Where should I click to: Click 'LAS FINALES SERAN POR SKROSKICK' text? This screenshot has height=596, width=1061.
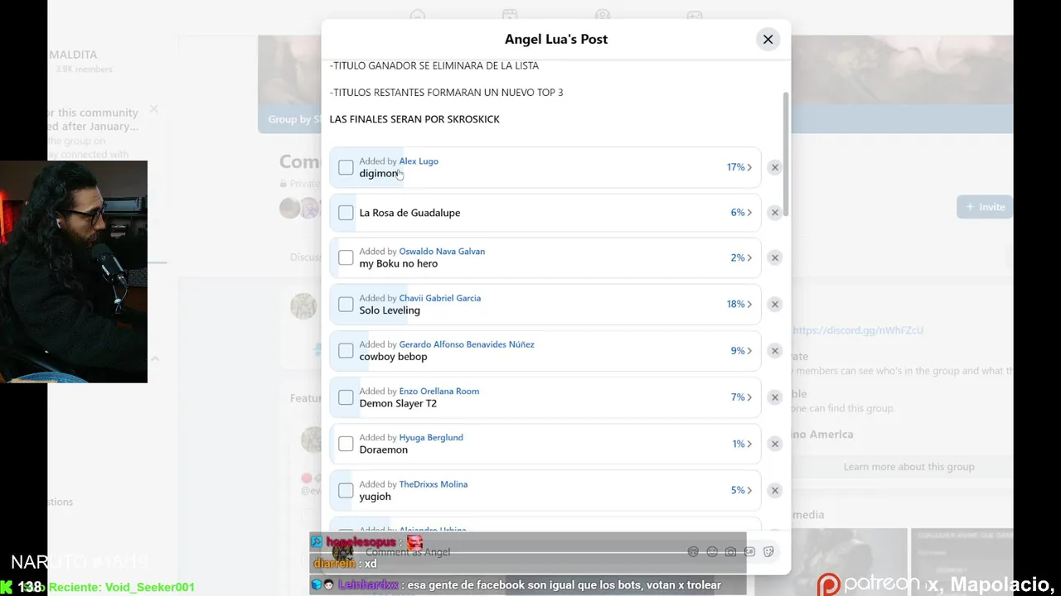(414, 119)
